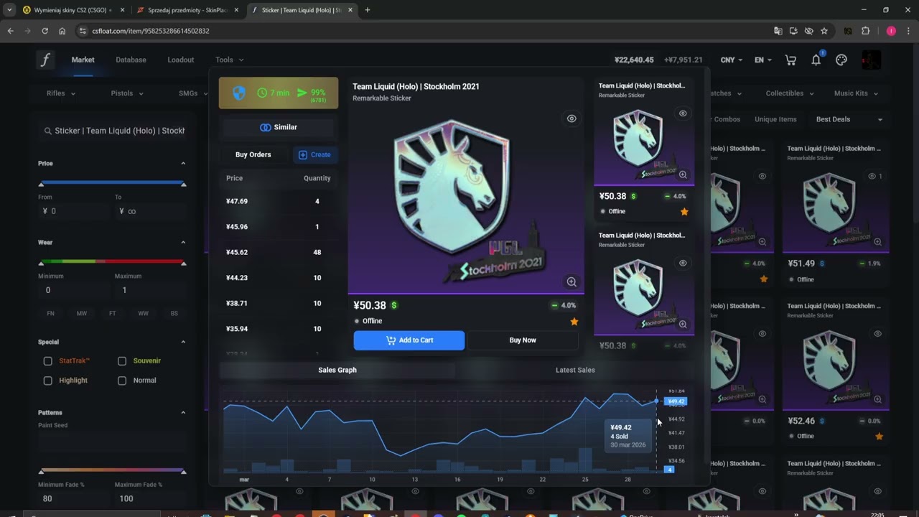This screenshot has height=517, width=919.
Task: Toggle the eye icon on the ¥52.46 card
Action: point(877,334)
